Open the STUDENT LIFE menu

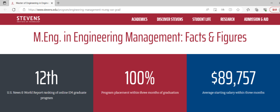[x=202, y=19]
